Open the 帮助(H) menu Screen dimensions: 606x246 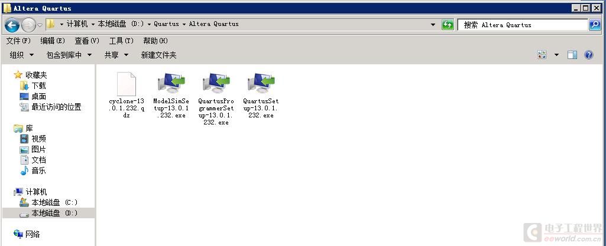coord(155,41)
